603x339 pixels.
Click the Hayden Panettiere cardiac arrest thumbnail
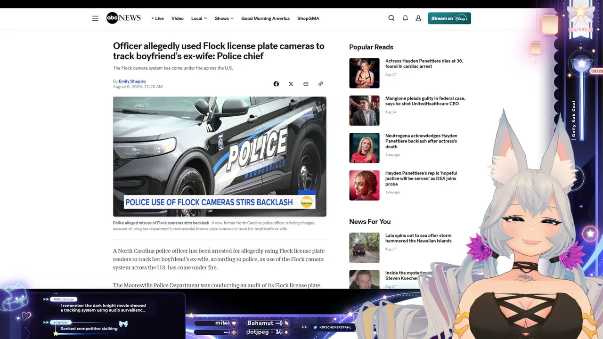pos(364,73)
